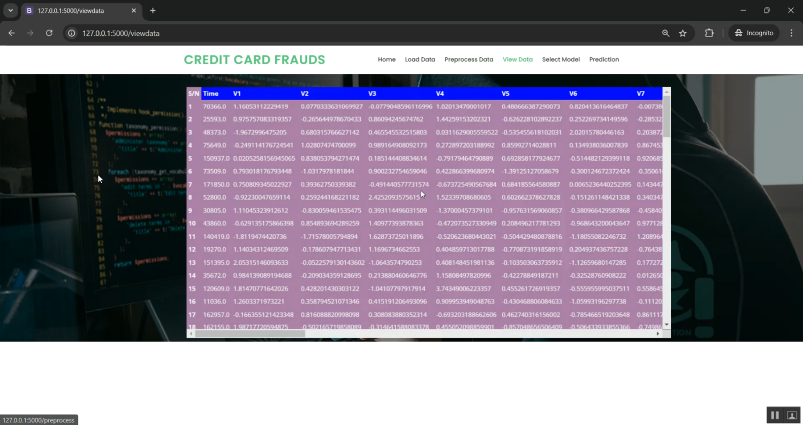Click Time value 11036.0 in row 16

(215, 301)
